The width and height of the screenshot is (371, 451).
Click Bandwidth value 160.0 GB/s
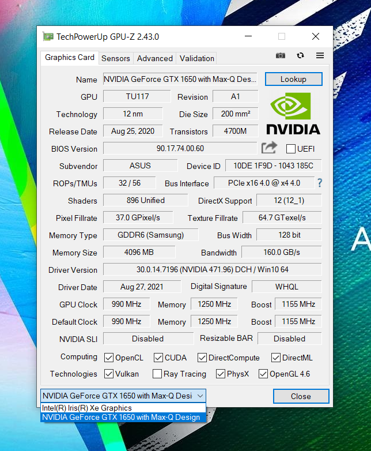(x=282, y=252)
